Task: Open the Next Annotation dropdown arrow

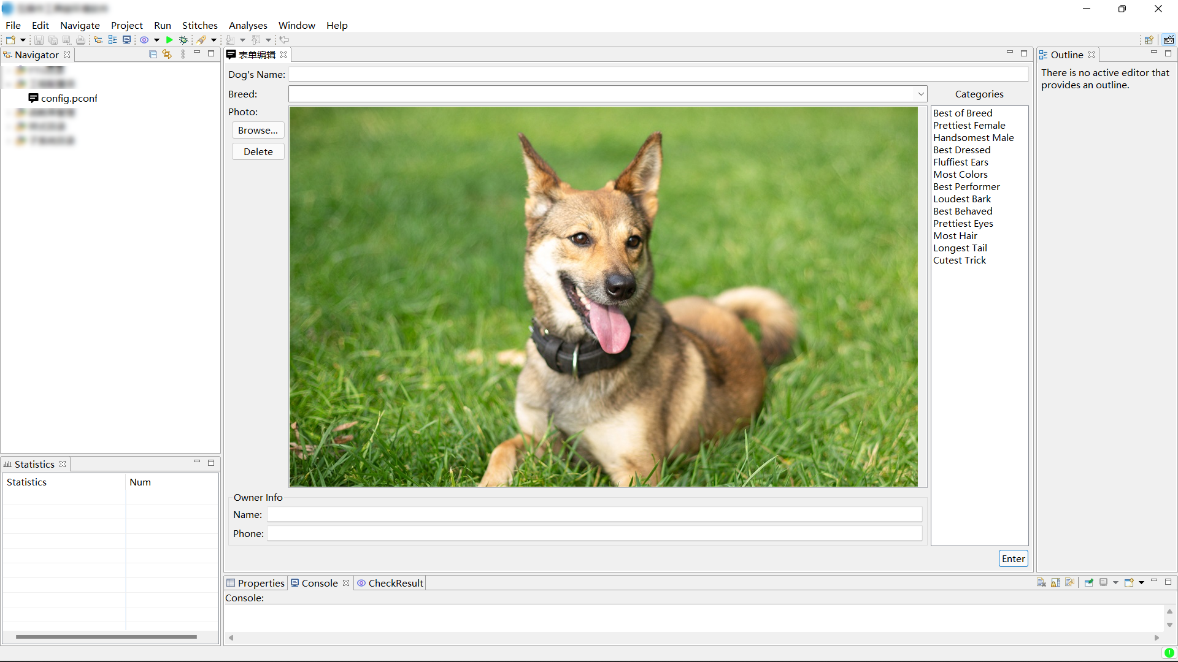Action: 243,40
